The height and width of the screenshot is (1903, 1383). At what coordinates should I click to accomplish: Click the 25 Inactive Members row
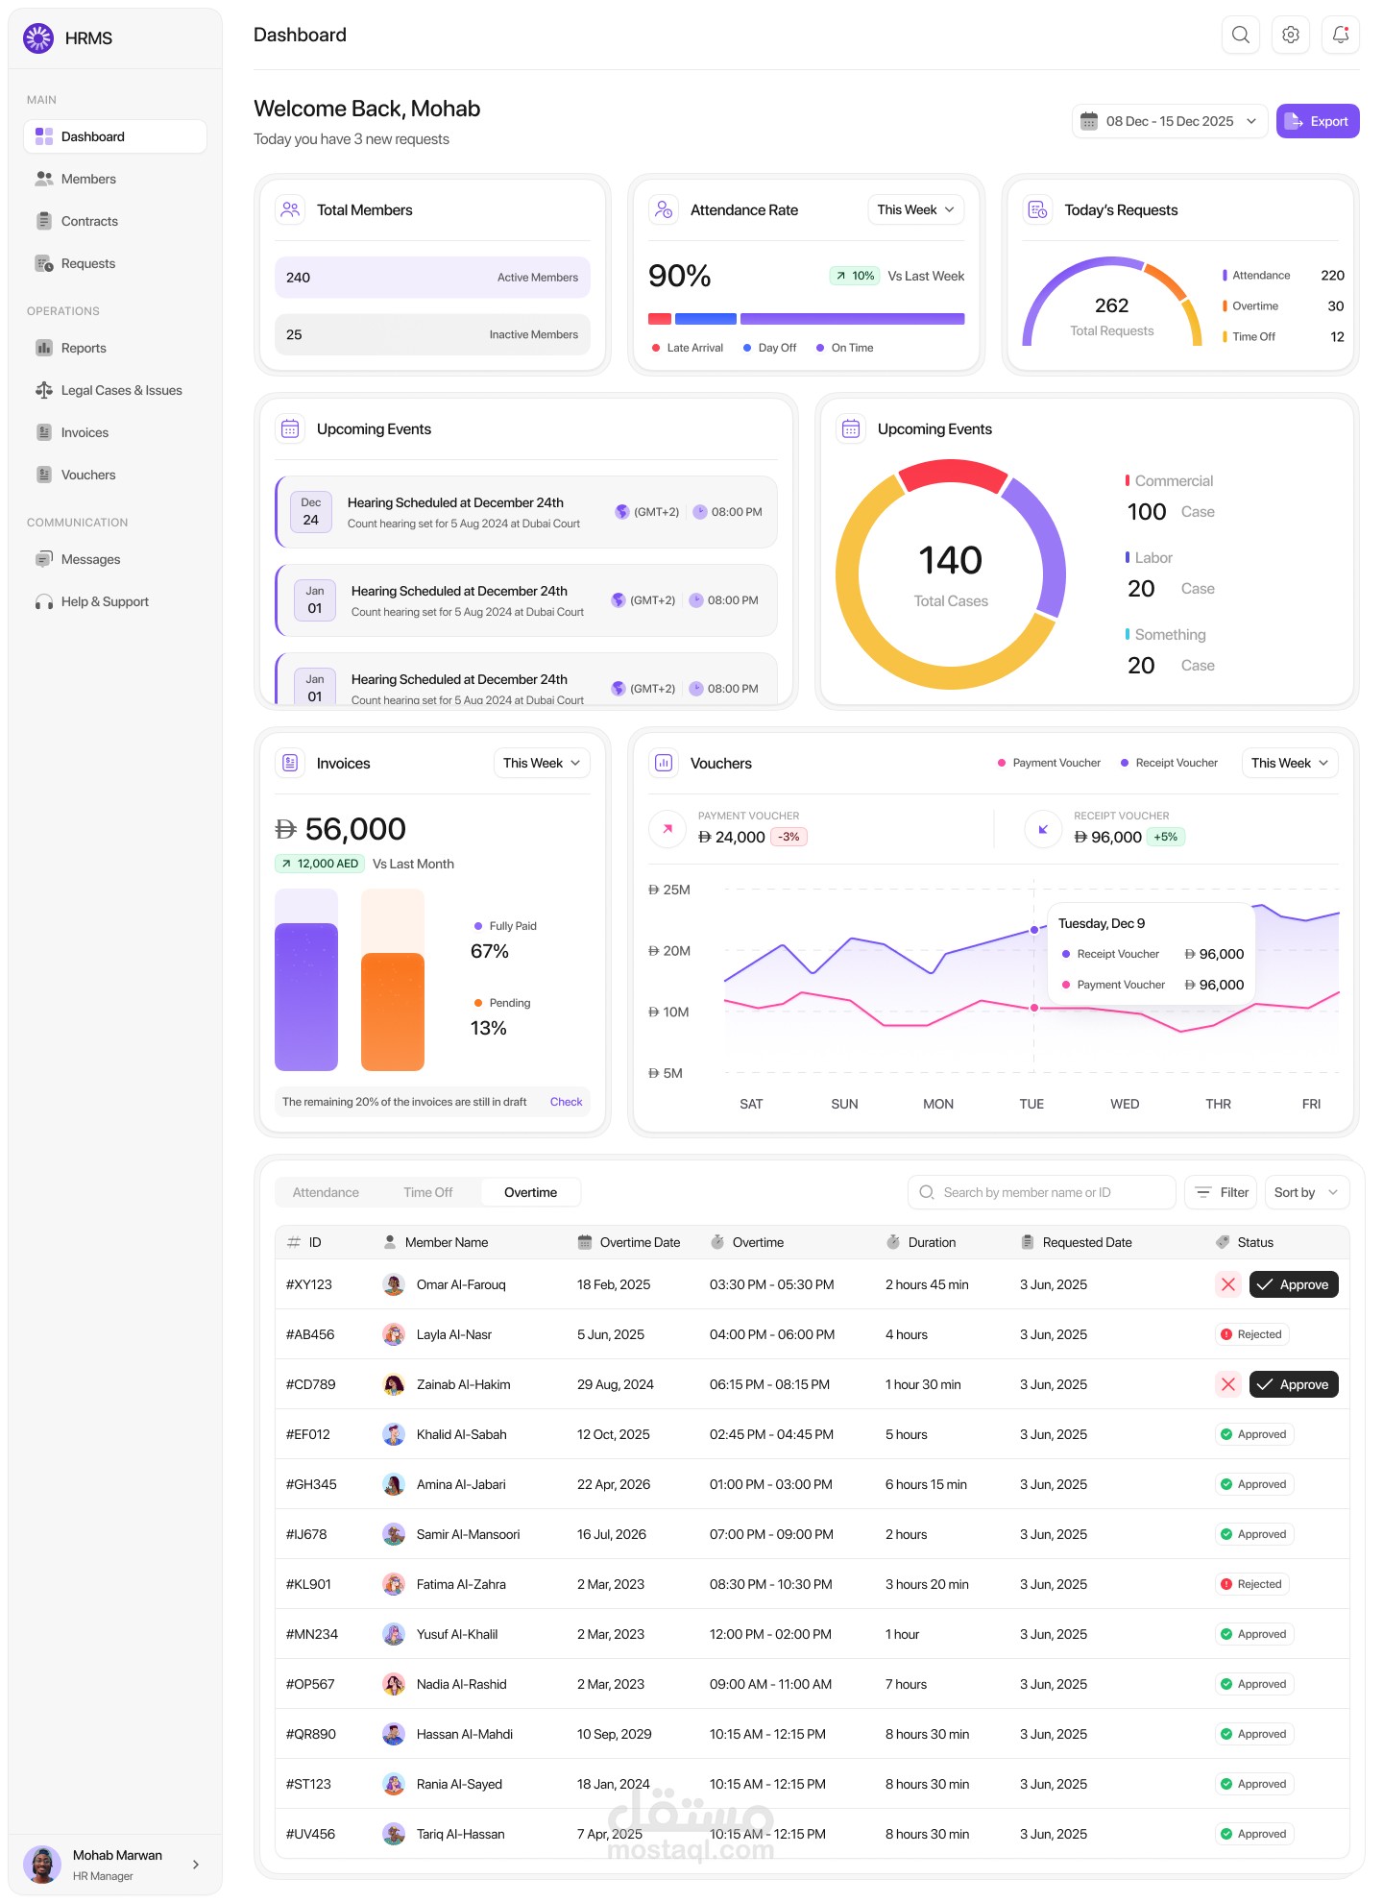click(x=432, y=334)
